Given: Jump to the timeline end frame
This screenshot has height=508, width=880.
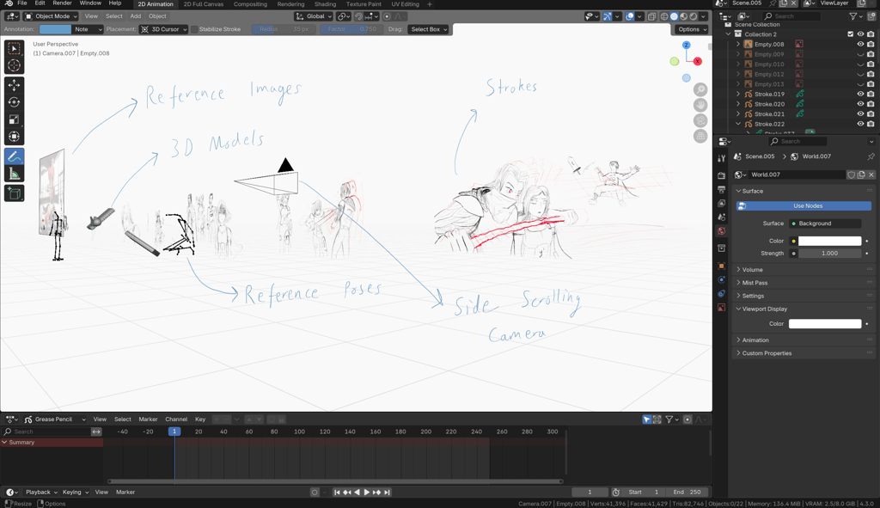Looking at the screenshot, I should point(387,493).
